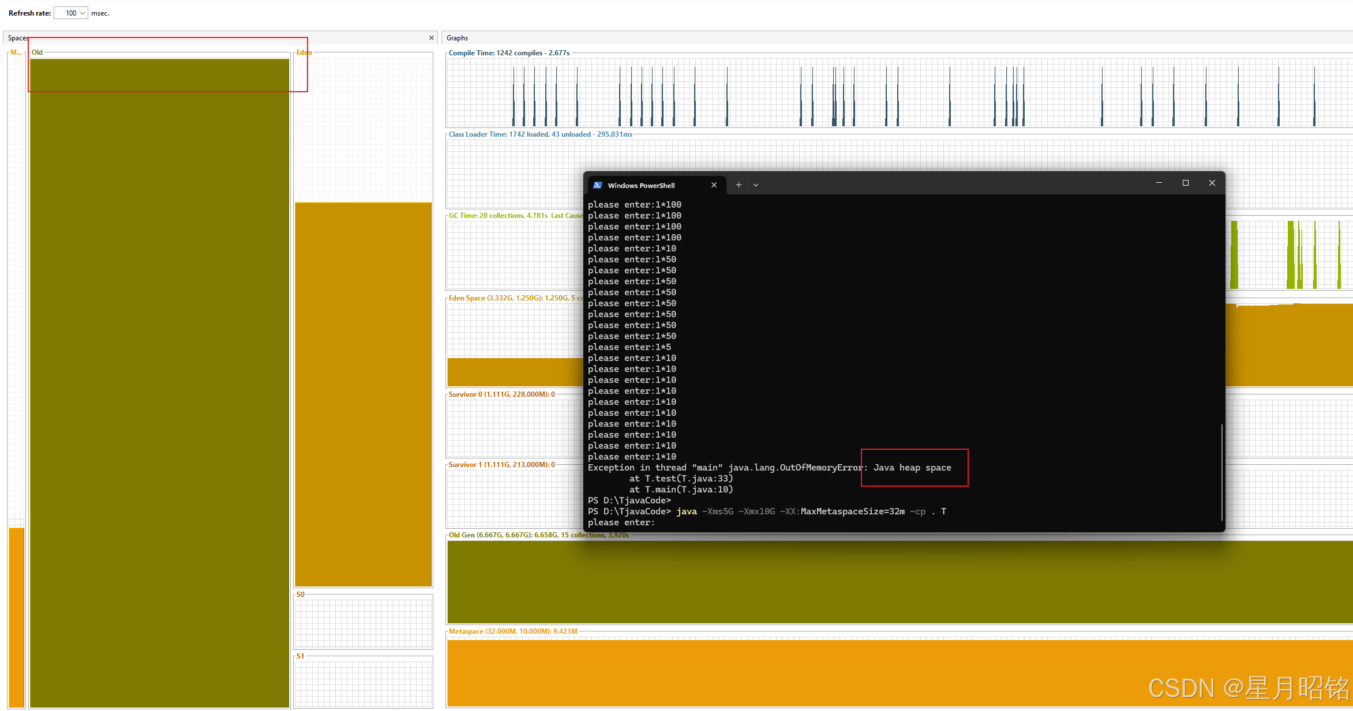Click the PowerShell vertical scrollbar
This screenshot has width=1353, height=711.
click(1222, 473)
